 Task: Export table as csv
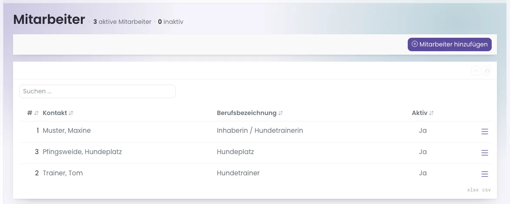(487, 190)
